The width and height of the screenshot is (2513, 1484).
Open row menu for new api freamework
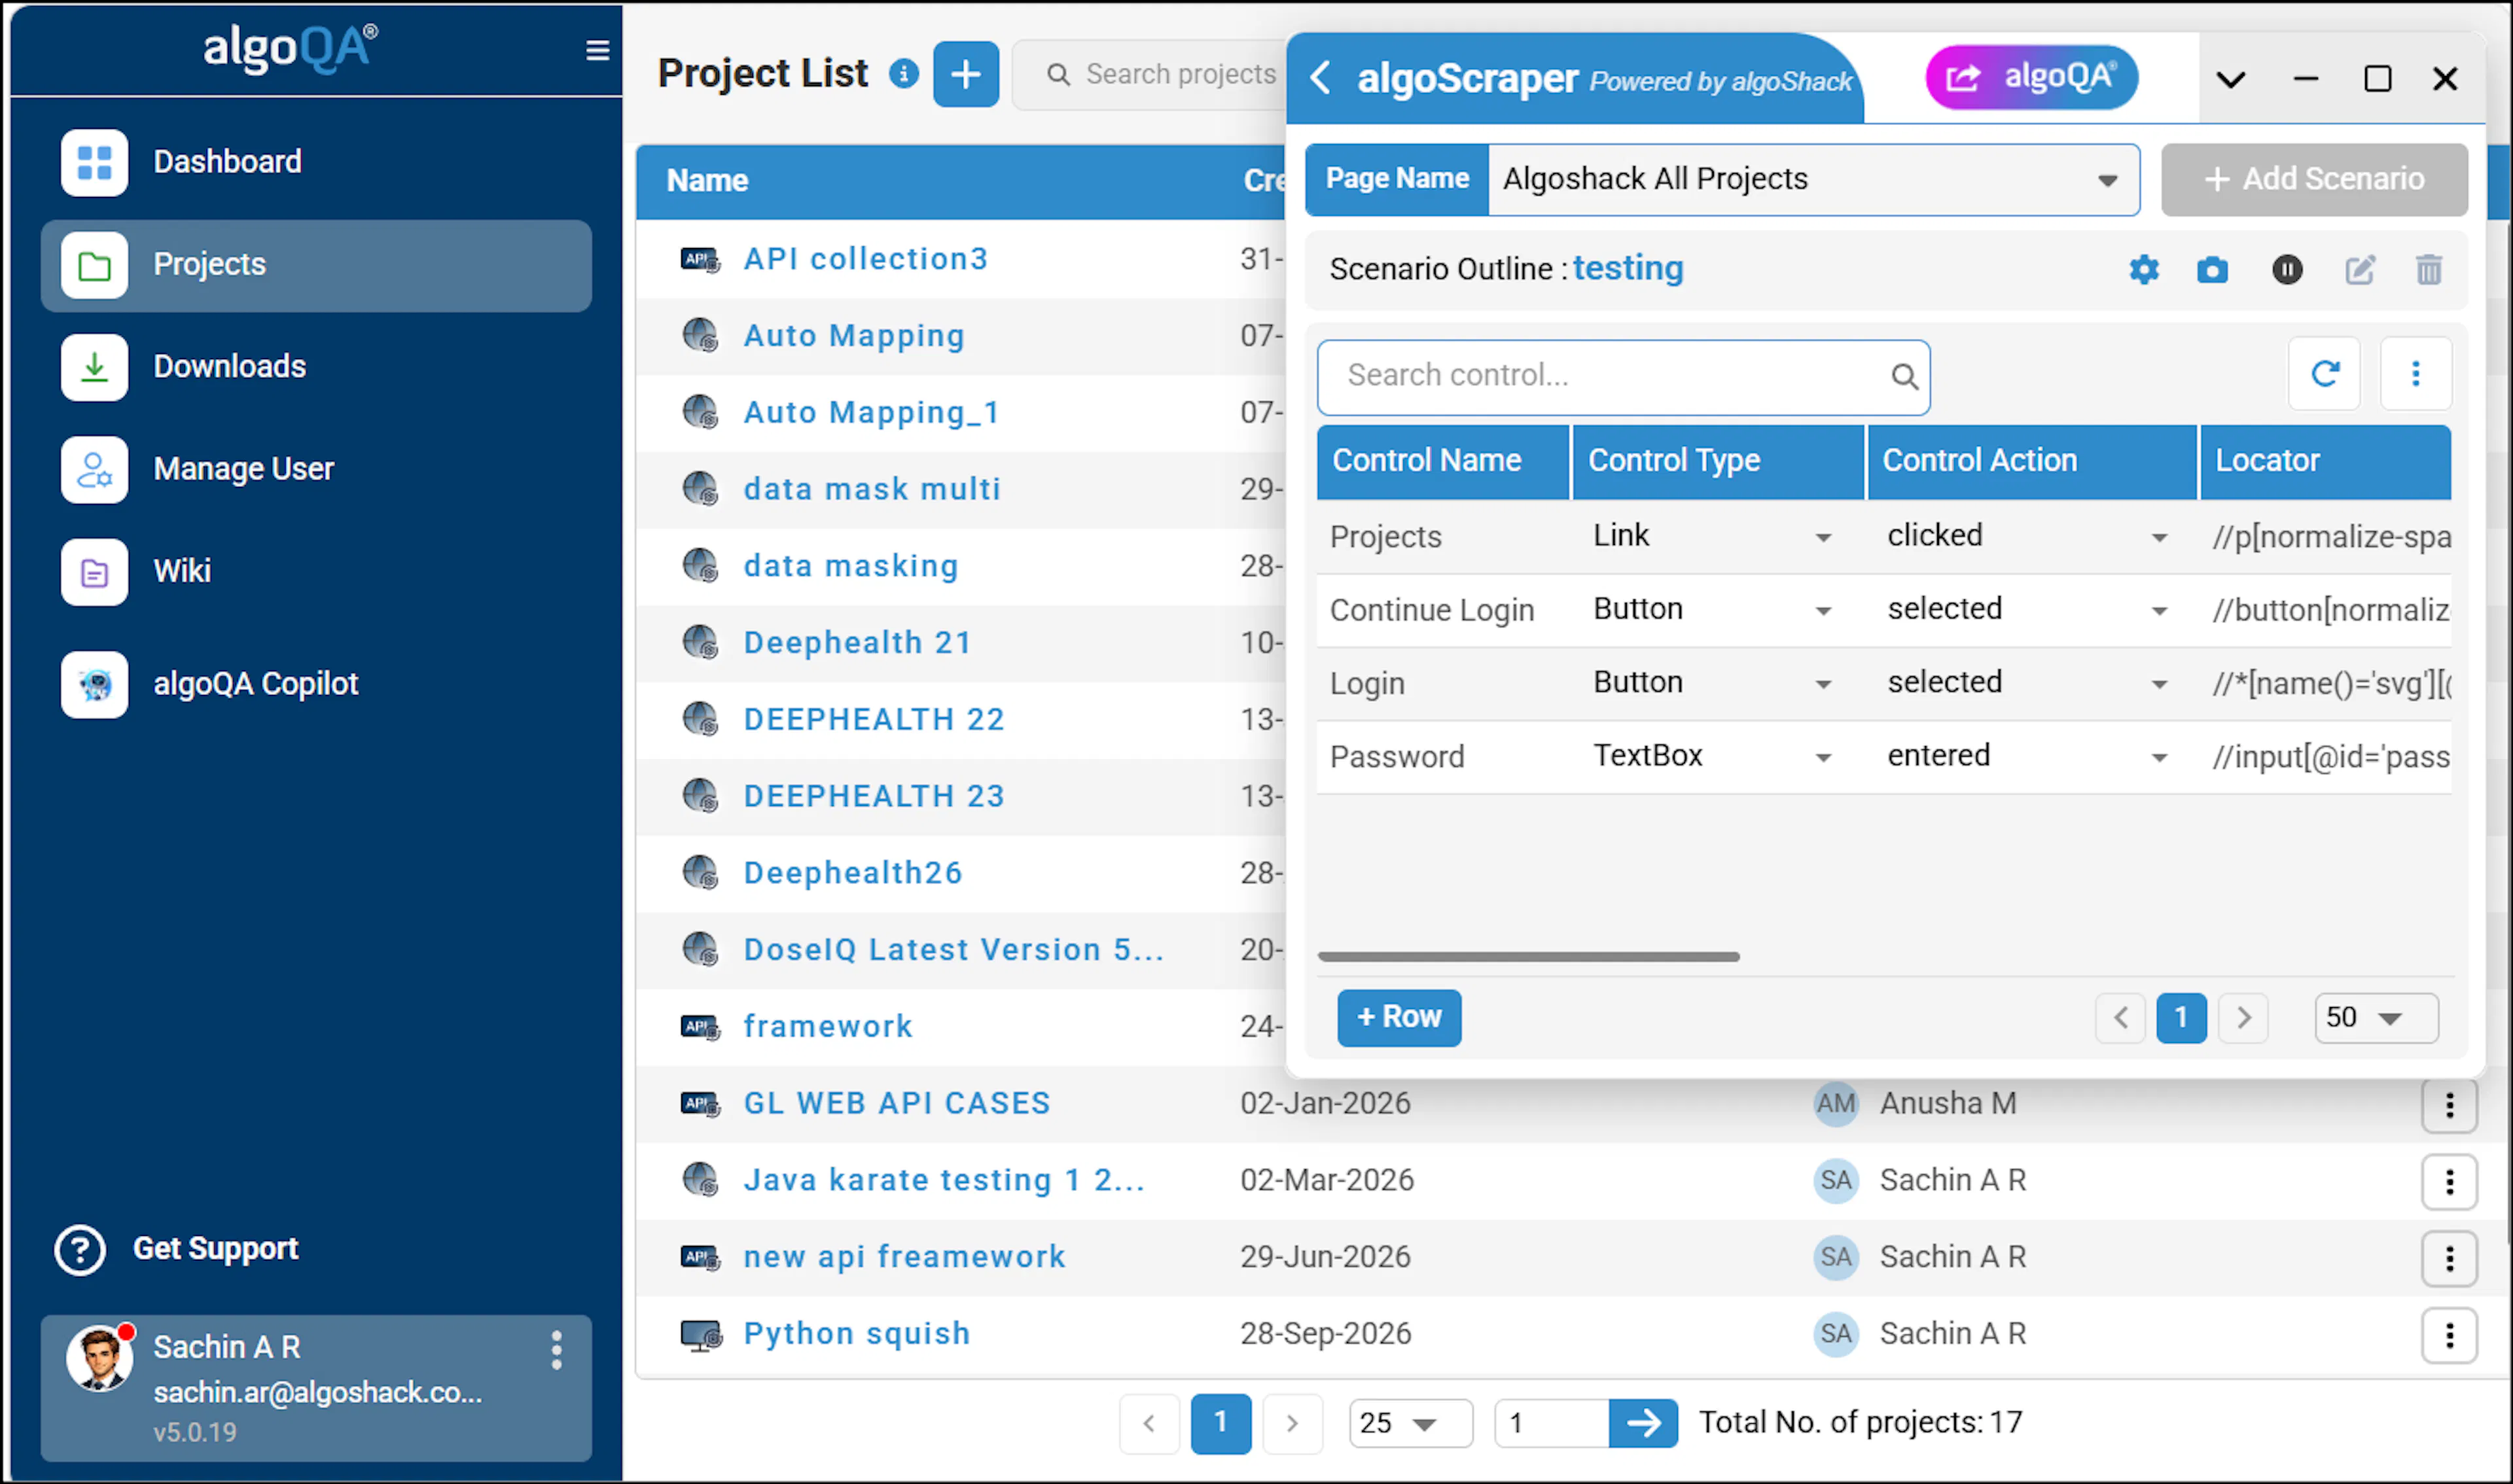click(2449, 1258)
